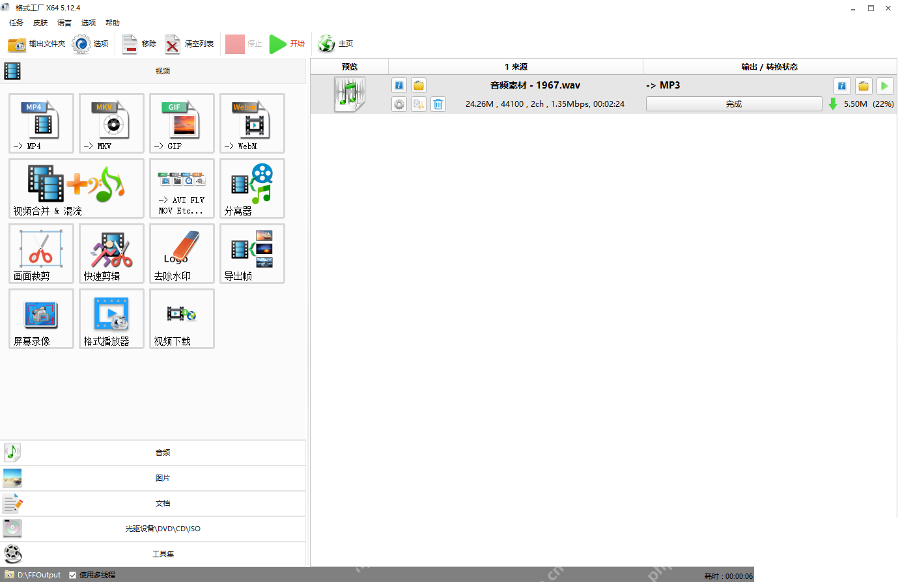Viewport: 898px width, 582px height.
Task: Choose the -> GIF conversion icon
Action: click(182, 124)
